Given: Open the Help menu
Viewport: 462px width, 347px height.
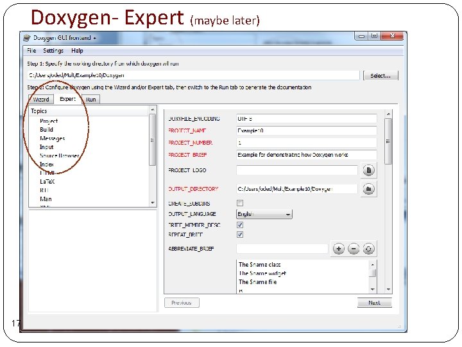Looking at the screenshot, I should [x=77, y=51].
